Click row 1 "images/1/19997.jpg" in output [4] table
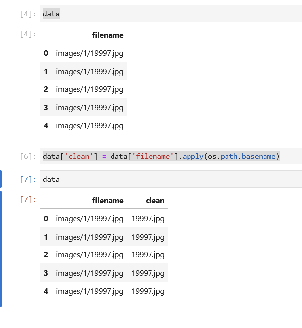This screenshot has width=302, height=328. 90,72
